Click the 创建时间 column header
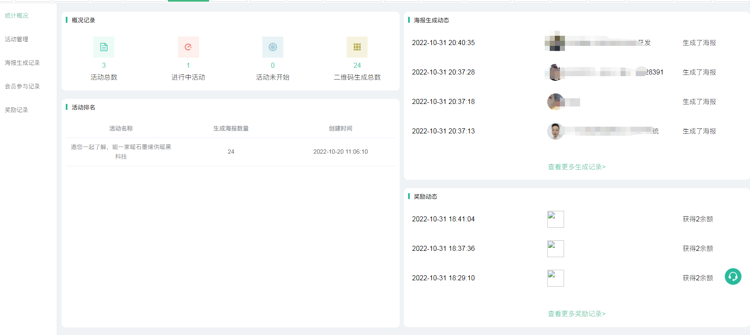 [340, 128]
